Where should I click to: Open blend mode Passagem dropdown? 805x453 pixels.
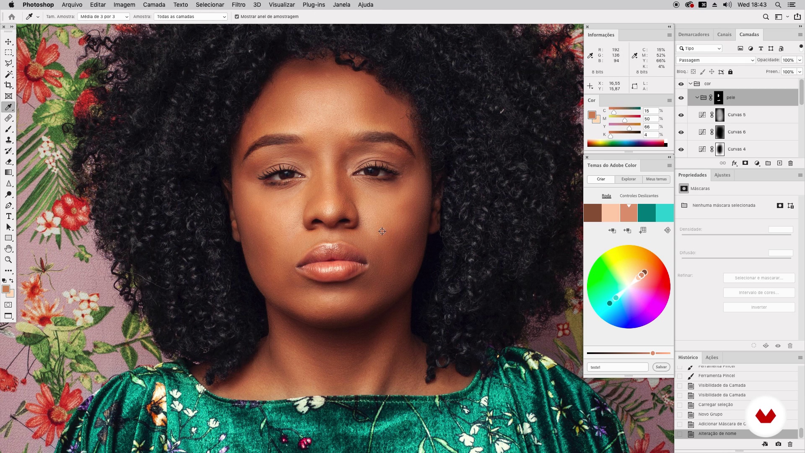click(716, 60)
